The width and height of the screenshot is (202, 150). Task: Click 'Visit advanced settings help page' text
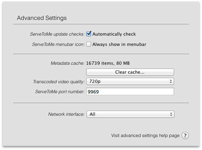coord(145,135)
